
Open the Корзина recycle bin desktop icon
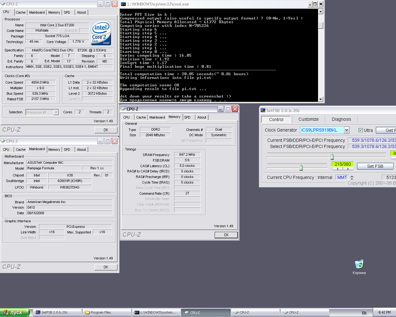pos(359,267)
